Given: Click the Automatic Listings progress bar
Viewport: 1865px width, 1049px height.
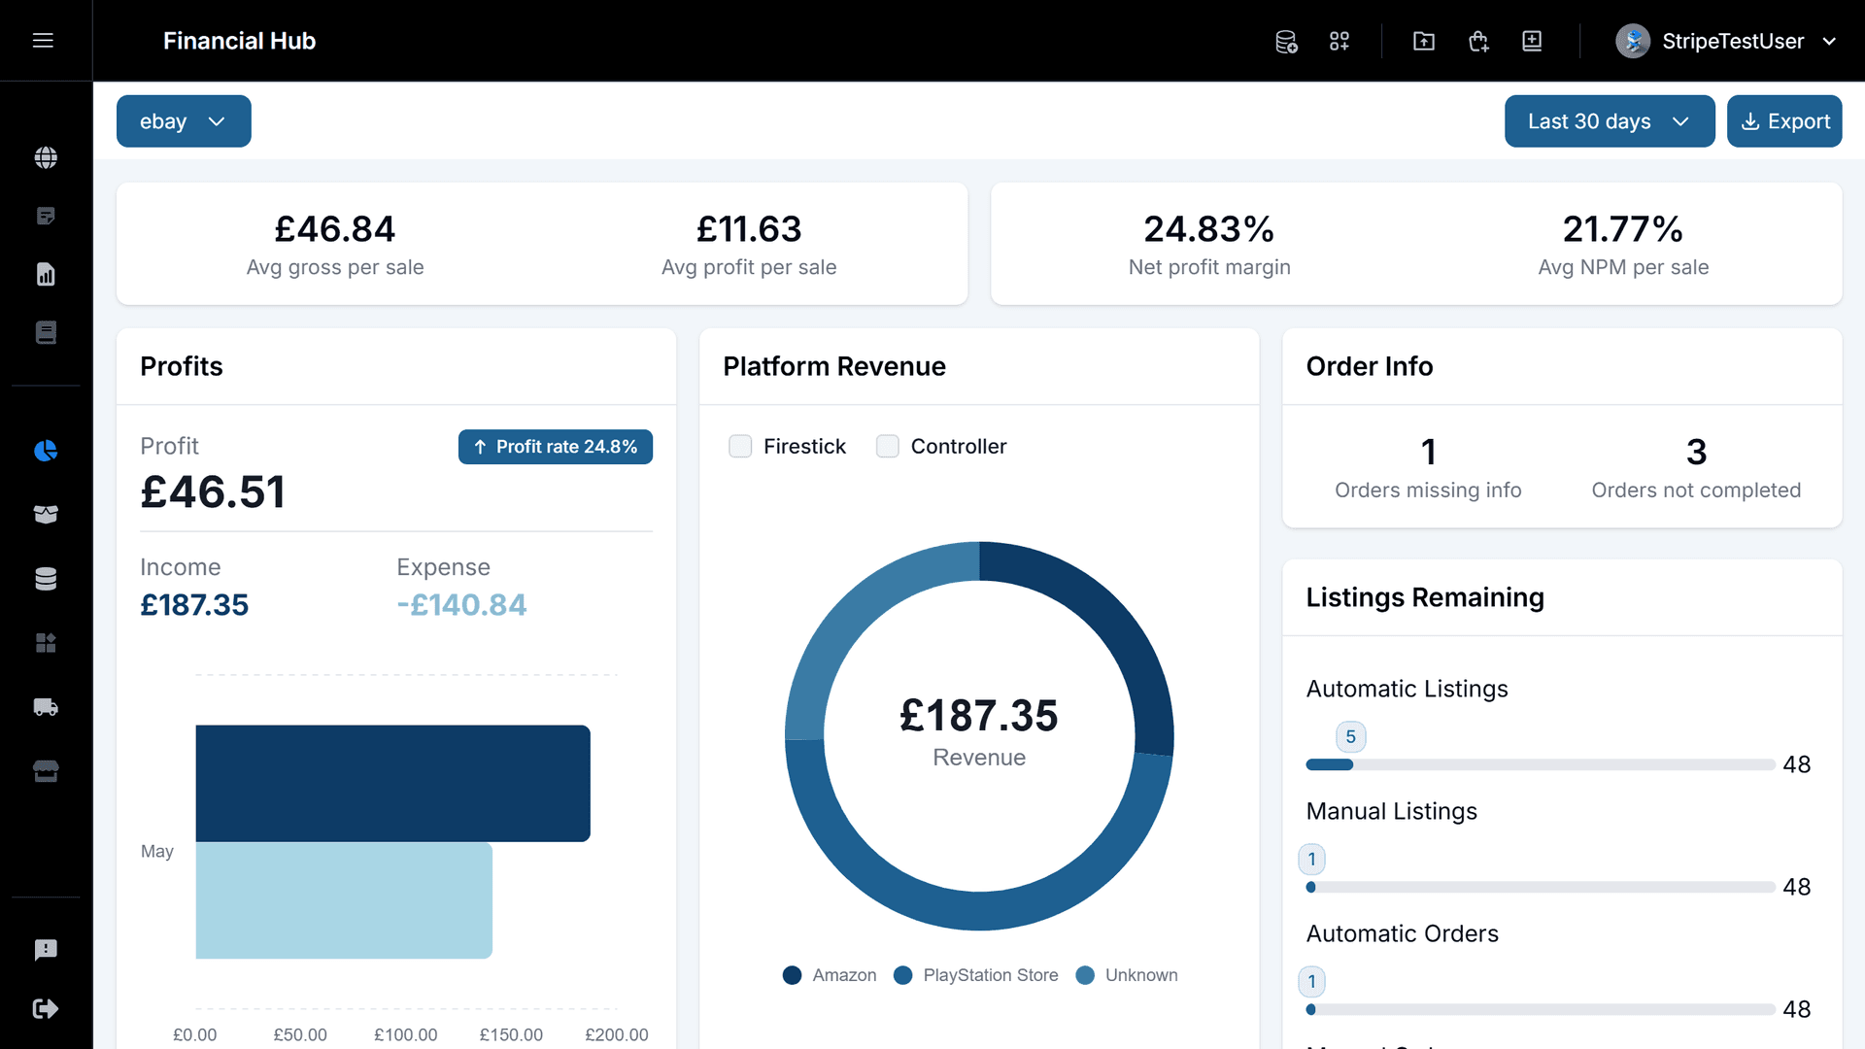Looking at the screenshot, I should (1540, 764).
